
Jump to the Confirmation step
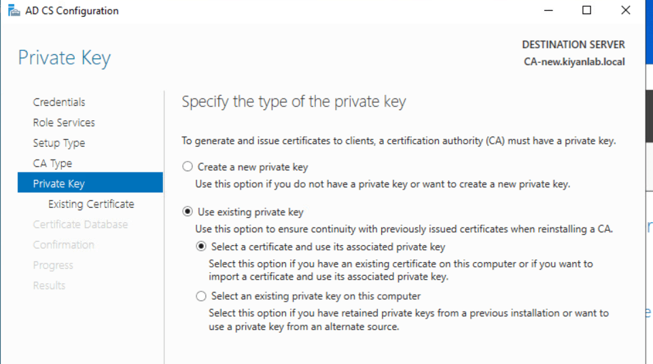pyautogui.click(x=64, y=244)
